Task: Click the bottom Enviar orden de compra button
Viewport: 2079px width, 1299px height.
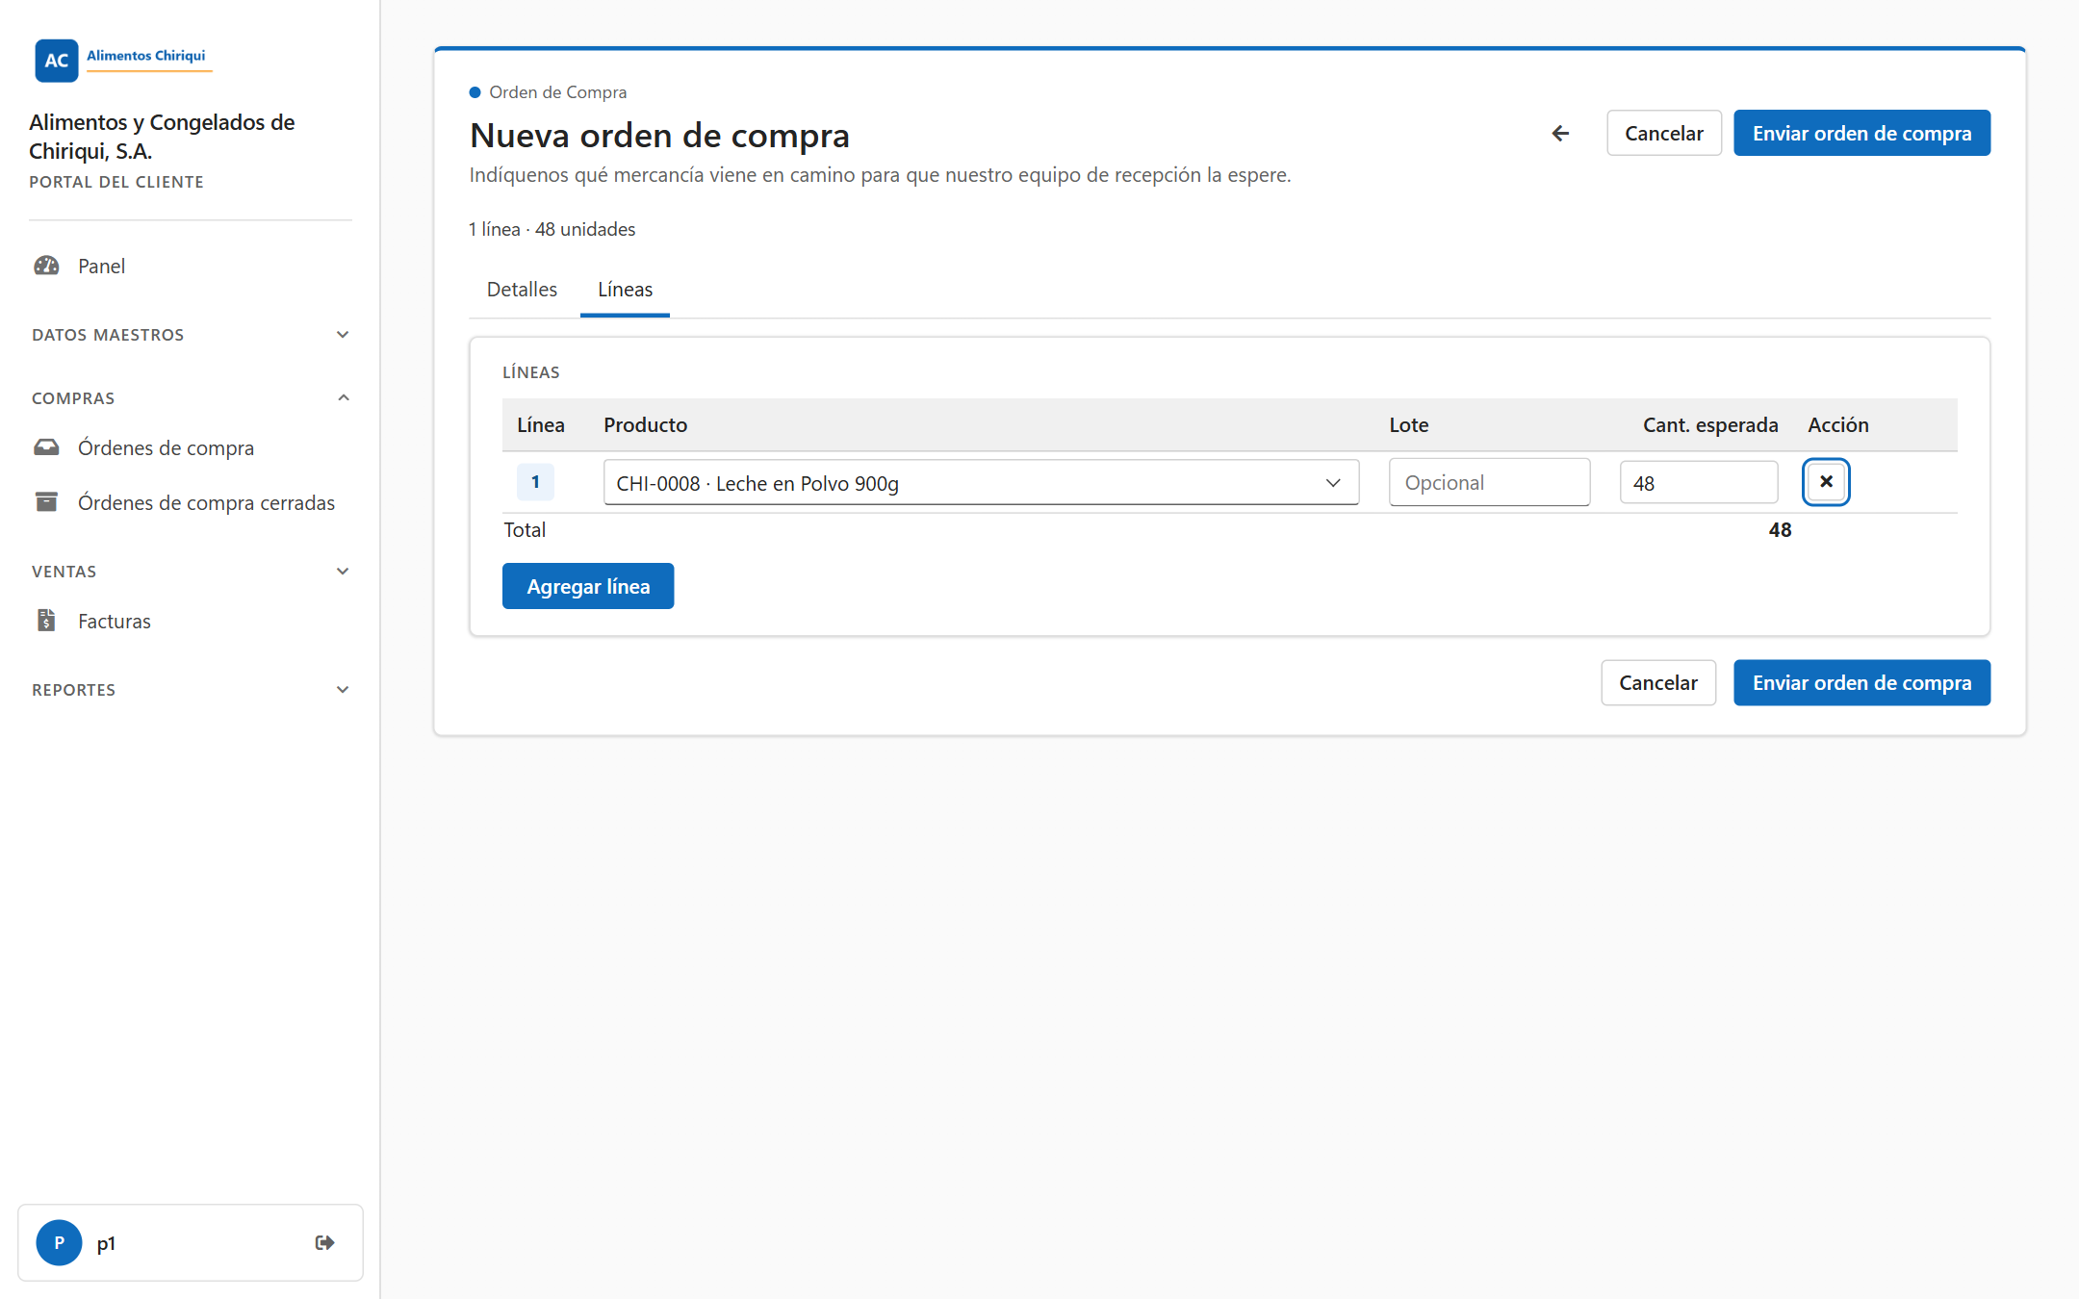Action: (x=1861, y=682)
